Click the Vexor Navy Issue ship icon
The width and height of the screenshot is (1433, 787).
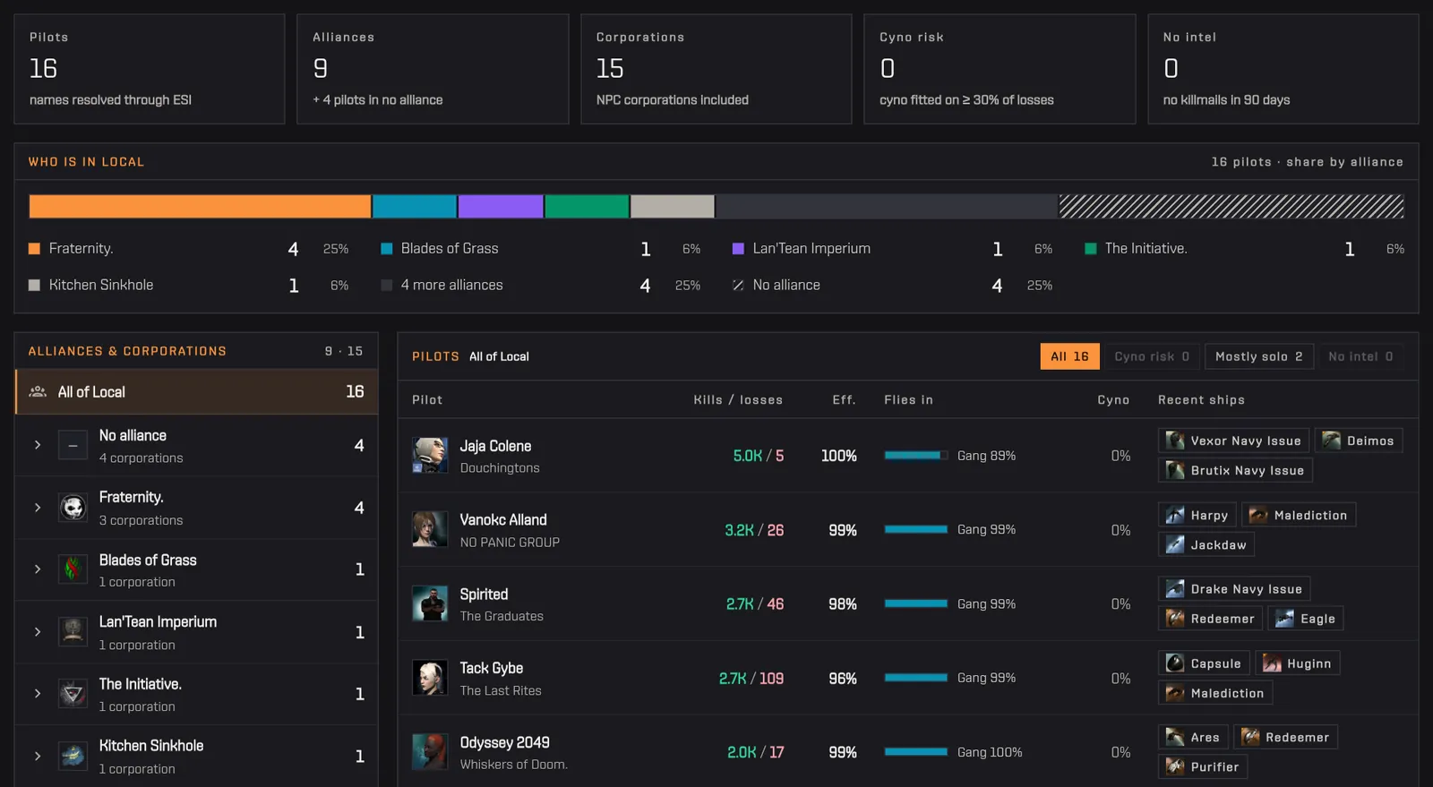pos(1175,441)
